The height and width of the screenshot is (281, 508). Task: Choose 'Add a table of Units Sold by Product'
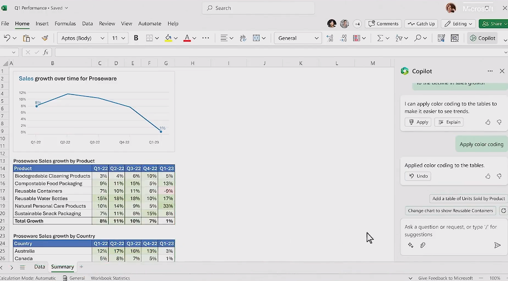468,199
